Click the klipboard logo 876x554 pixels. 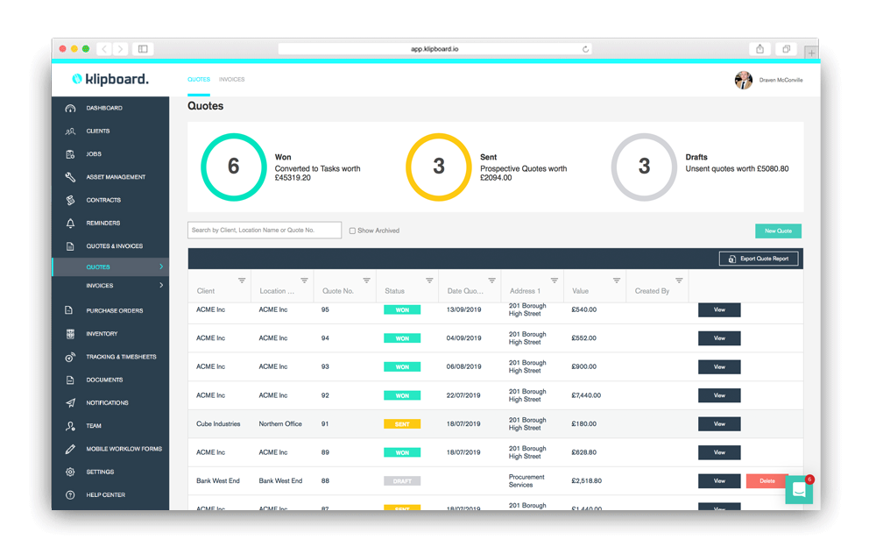pyautogui.click(x=110, y=80)
